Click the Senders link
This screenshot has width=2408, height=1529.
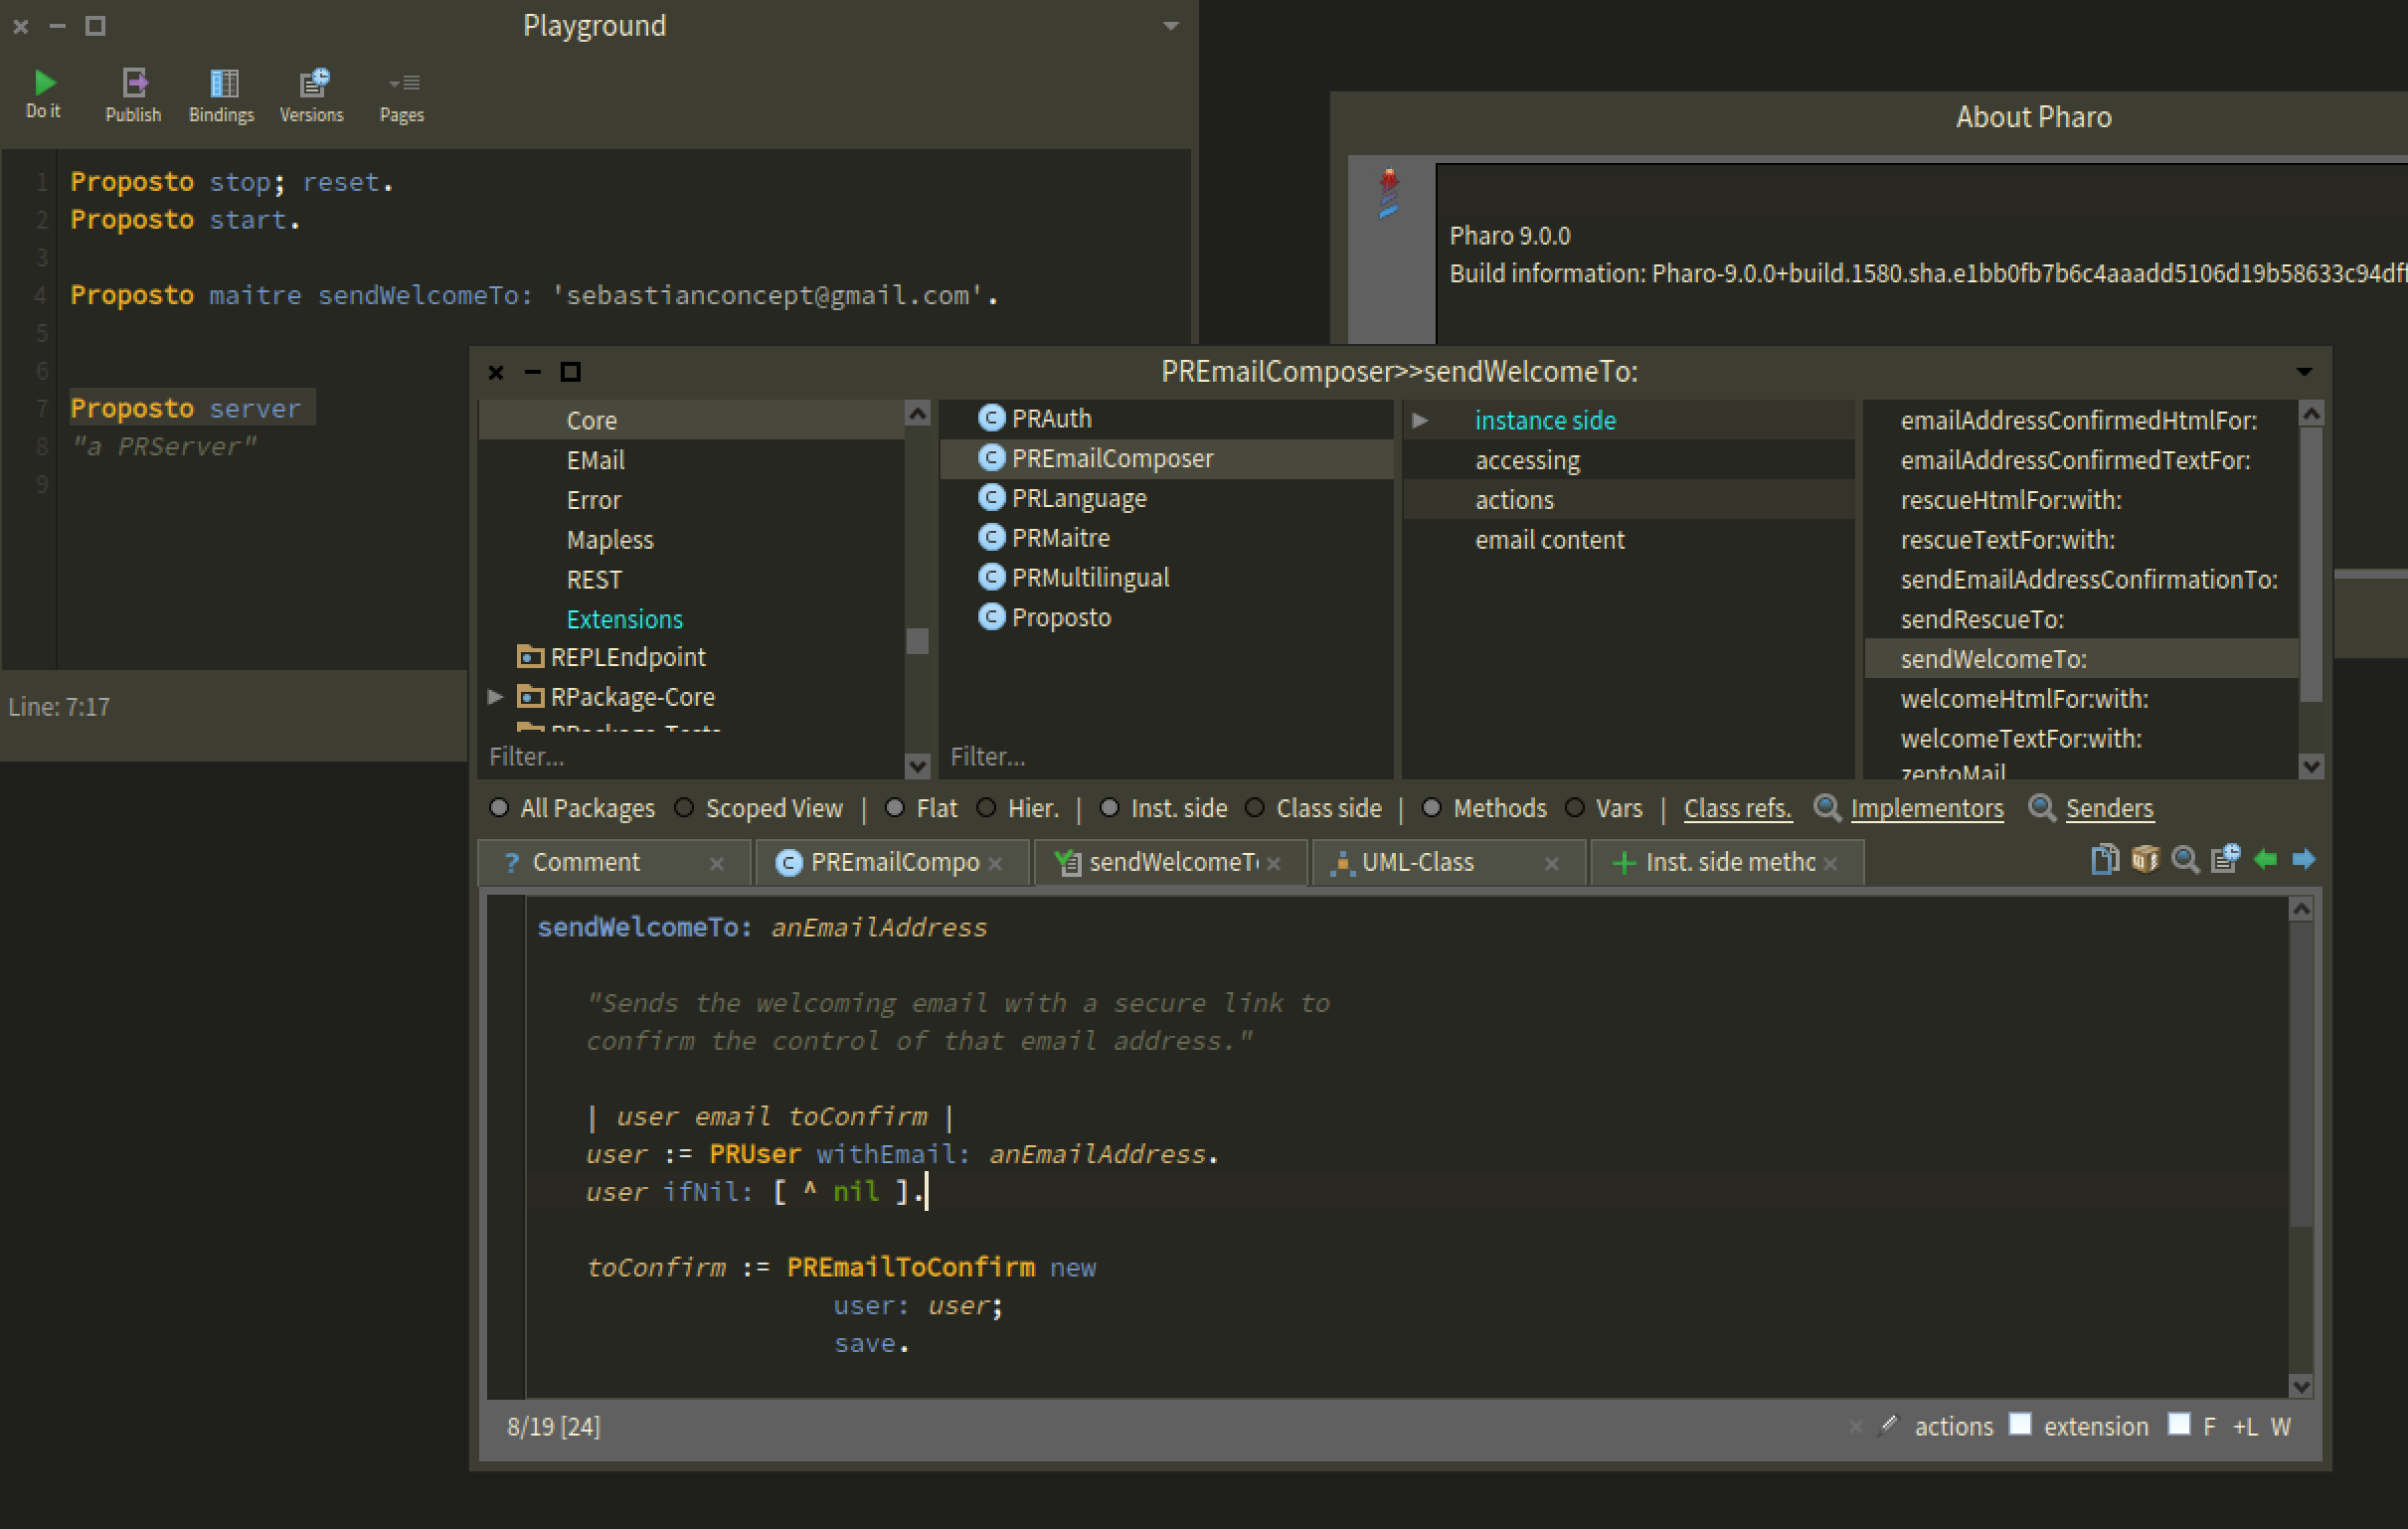[x=2109, y=808]
